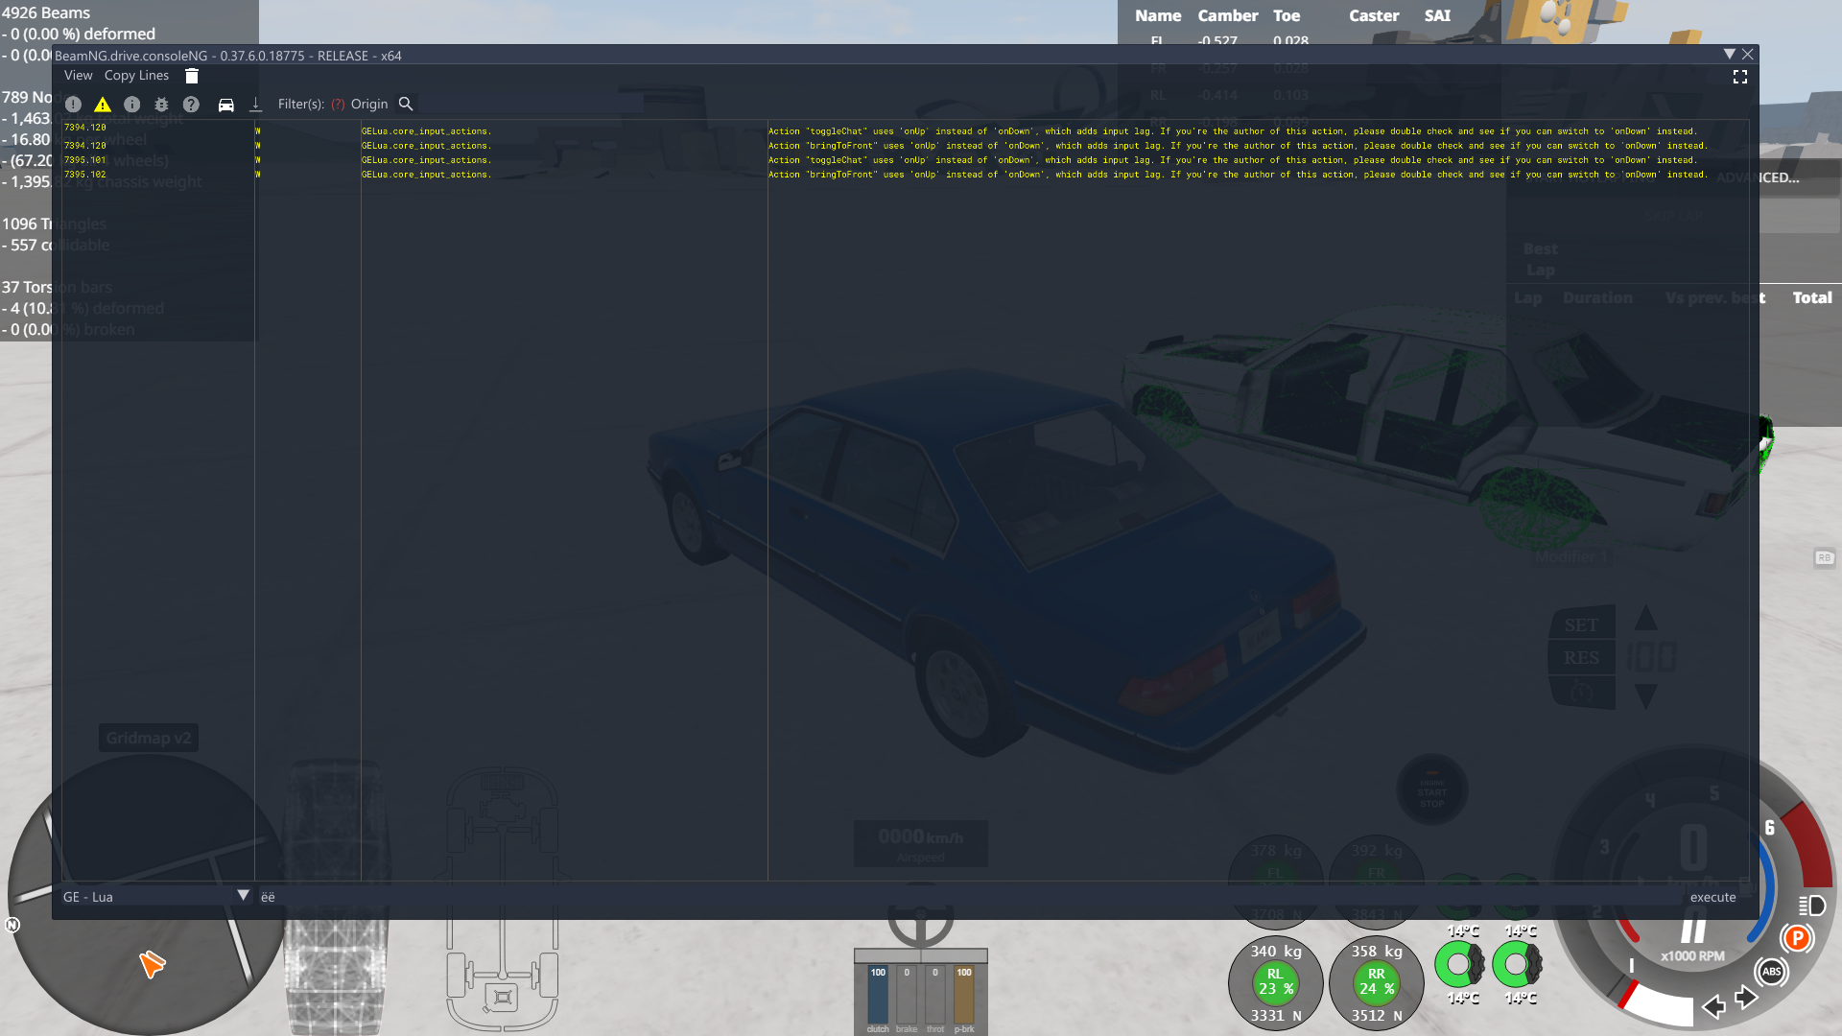Clear the console with the trash icon
Screen dimensions: 1842x1036
(x=192, y=76)
